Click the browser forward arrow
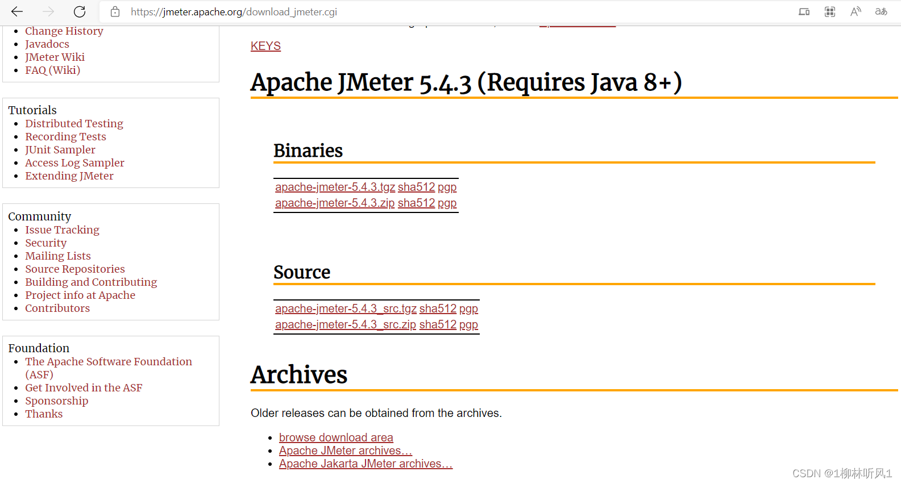The image size is (901, 484). coord(48,12)
